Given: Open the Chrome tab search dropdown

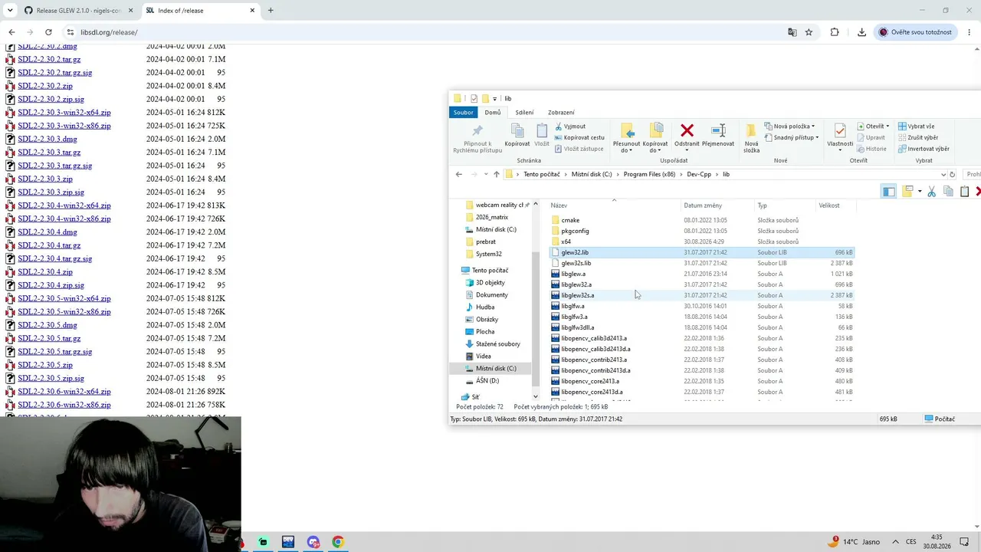Looking at the screenshot, I should (x=10, y=10).
